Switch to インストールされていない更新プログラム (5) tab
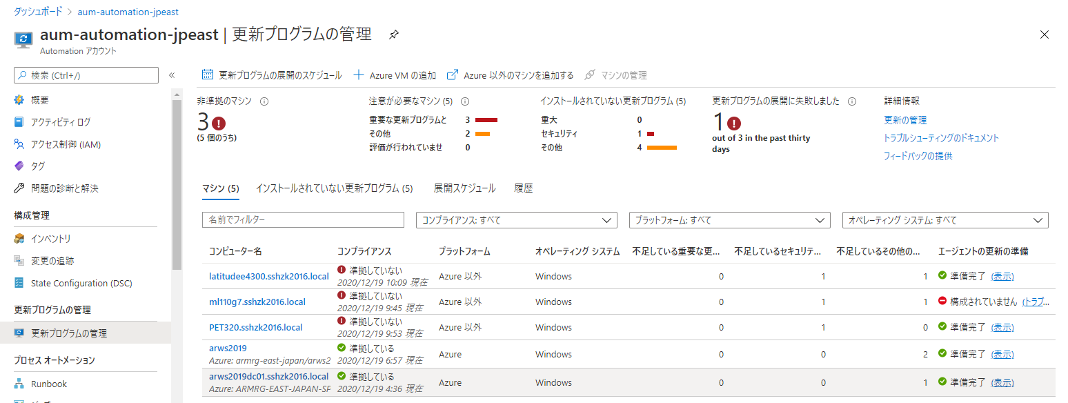This screenshot has height=403, width=1068. pos(334,188)
